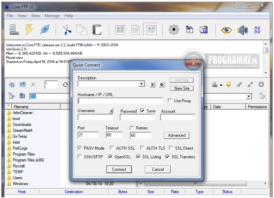Click the highlighted text layout icon
Viewport: 274px width, 198px height.
[x=151, y=30]
